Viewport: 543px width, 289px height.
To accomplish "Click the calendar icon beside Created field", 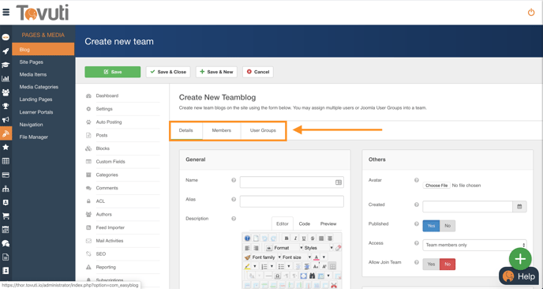I will 519,207.
